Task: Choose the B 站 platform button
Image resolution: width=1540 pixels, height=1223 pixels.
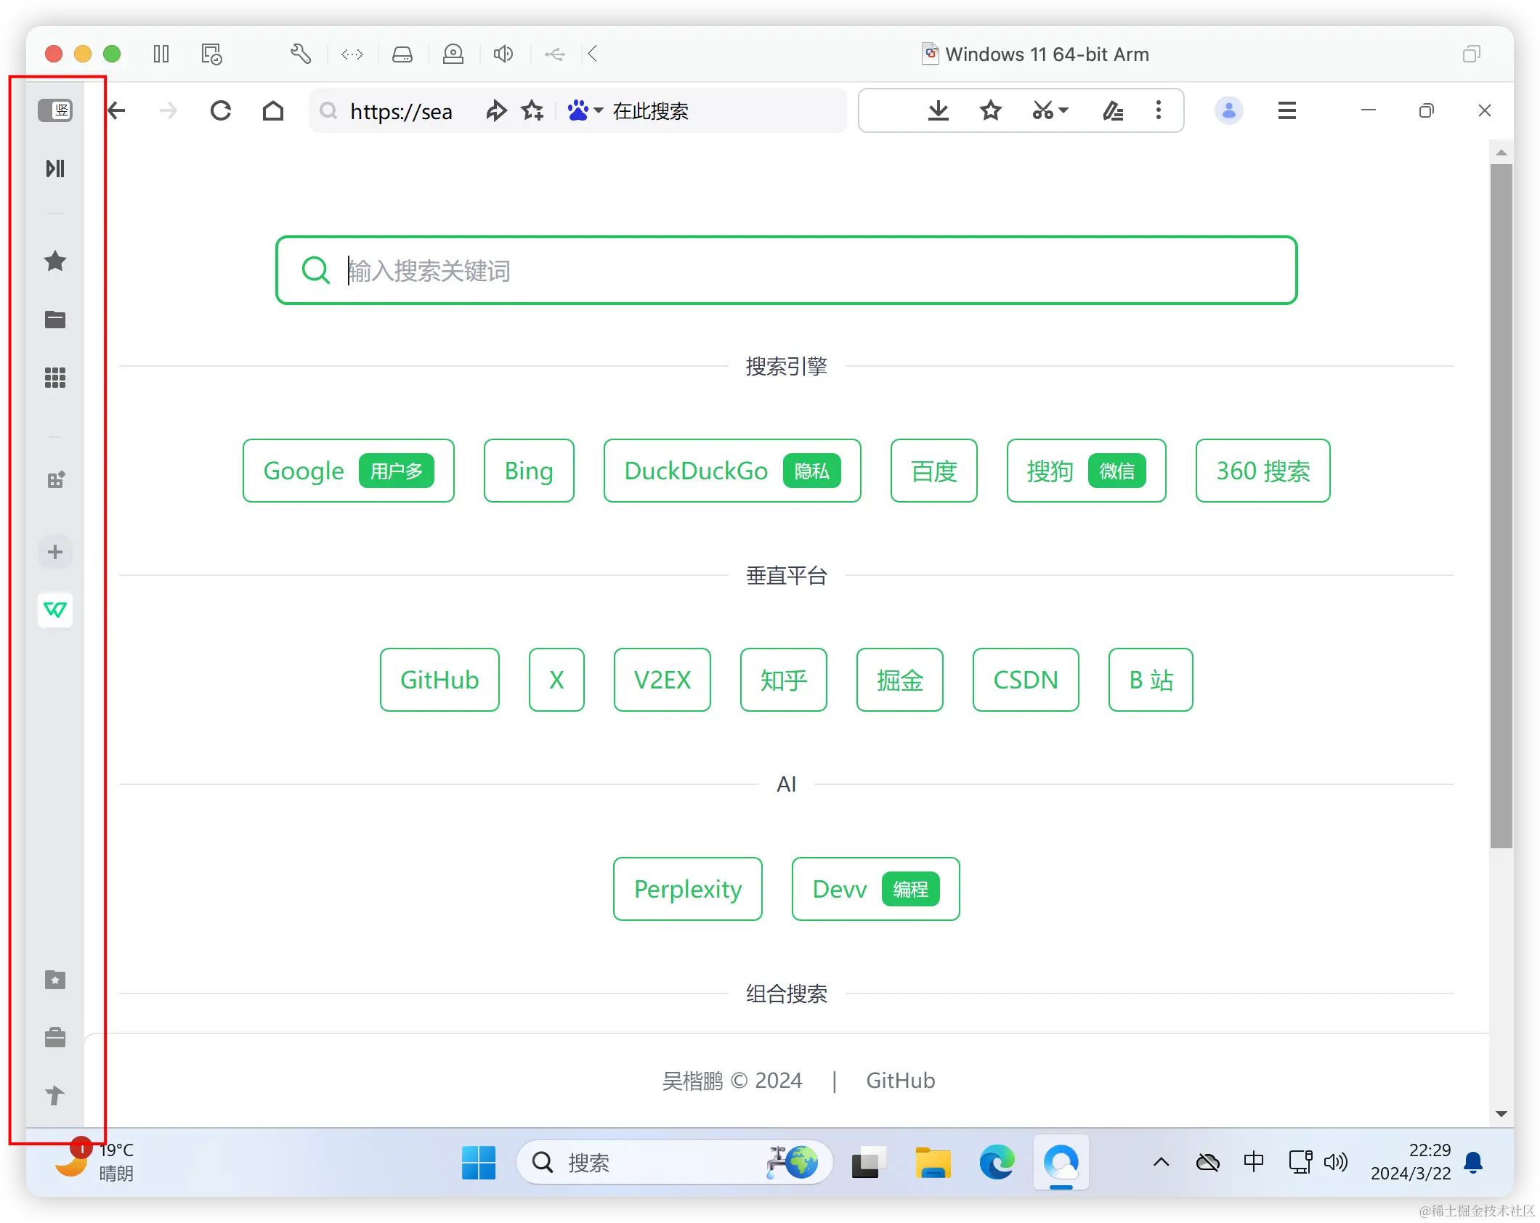Action: (x=1151, y=680)
